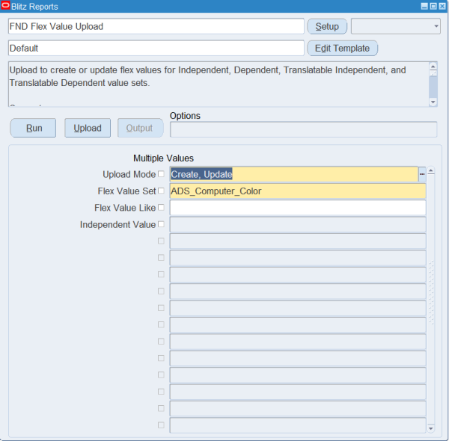Tick the Flex Value Set multiple values checkbox
Screen dimensions: 449x441
pyautogui.click(x=161, y=191)
